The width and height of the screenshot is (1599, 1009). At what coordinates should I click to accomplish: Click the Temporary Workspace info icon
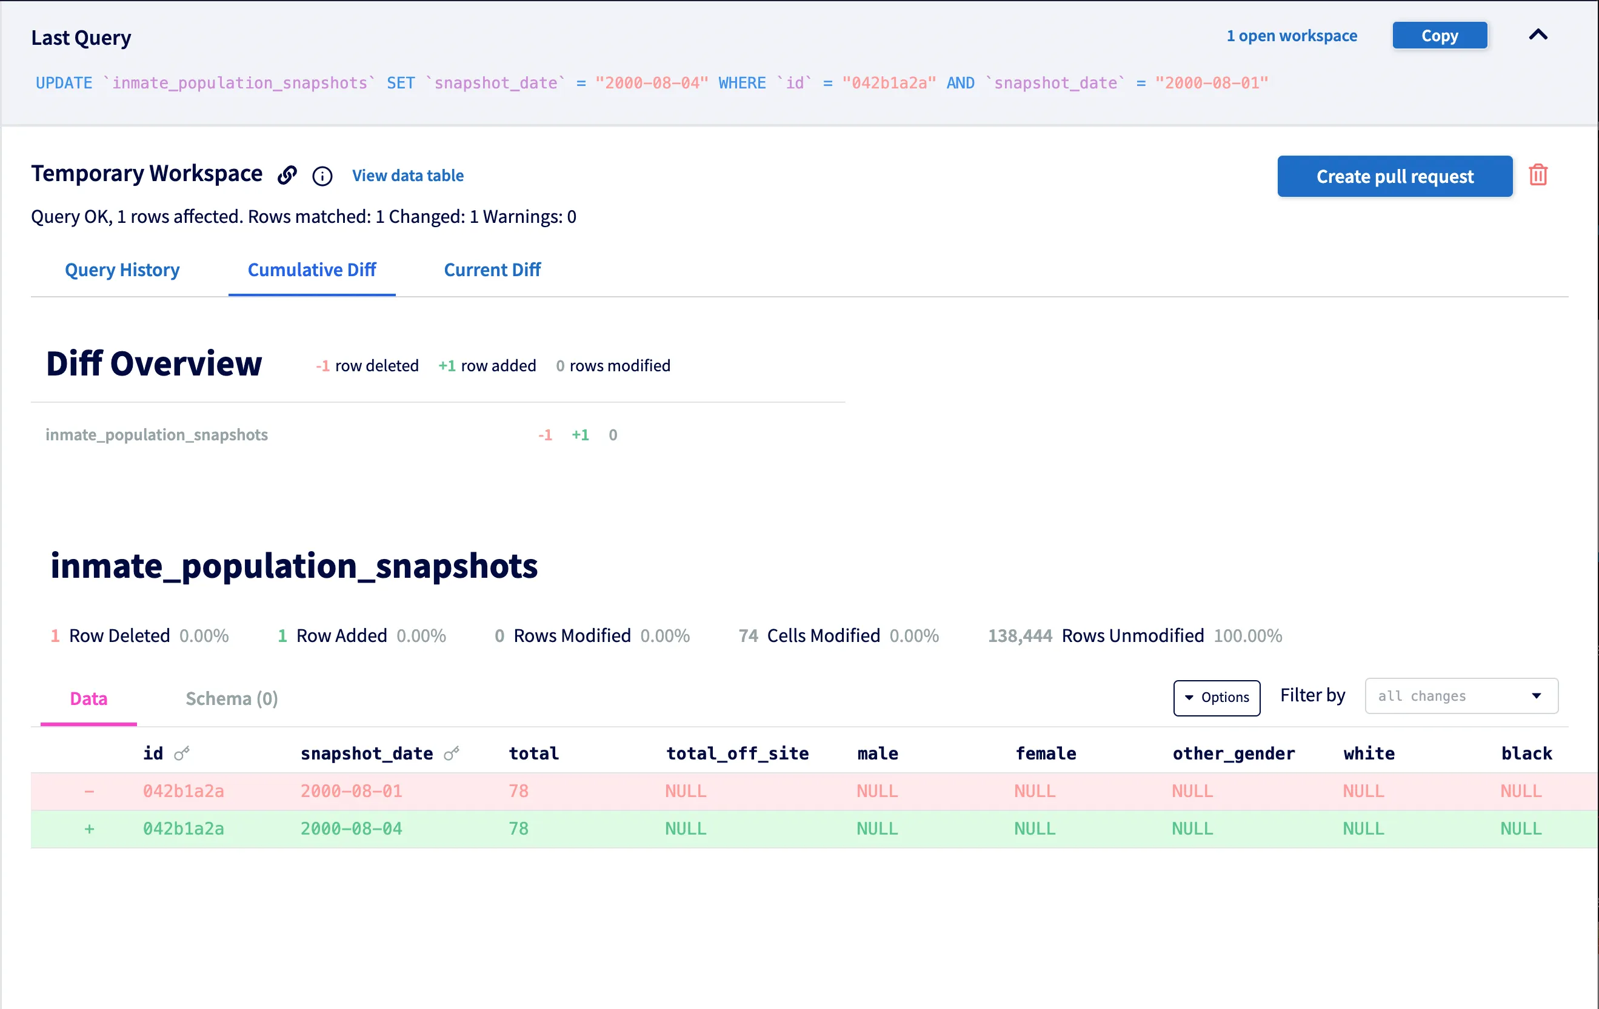(x=322, y=176)
